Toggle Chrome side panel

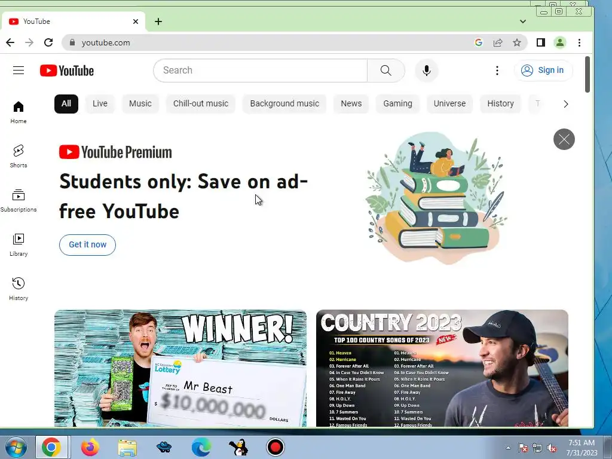540,42
